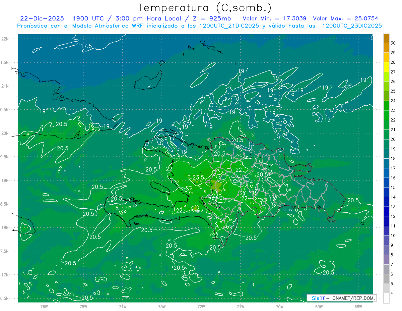Click the "21N" latitude axis label

(5, 86)
